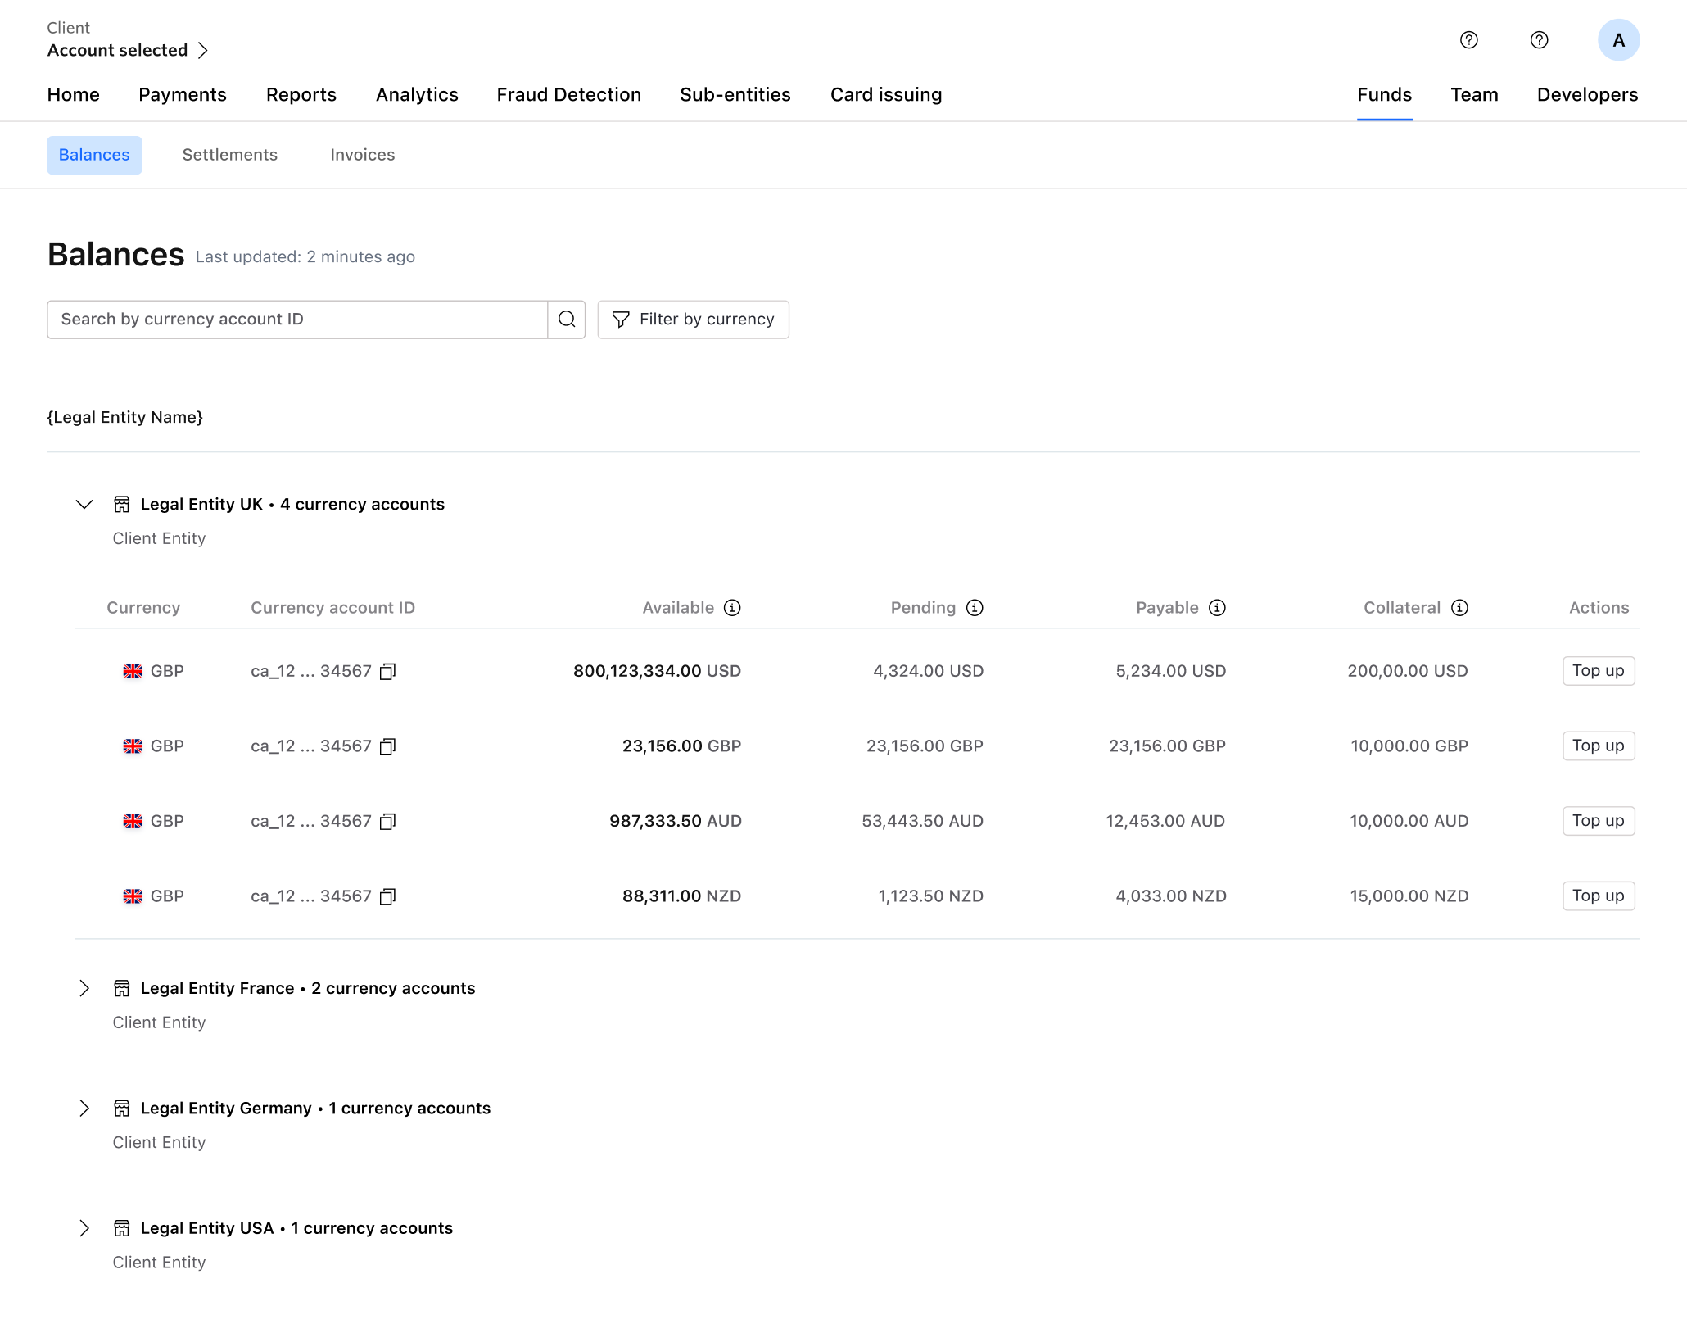Open the Sub-entities menu
This screenshot has height=1324, width=1687.
click(x=735, y=95)
